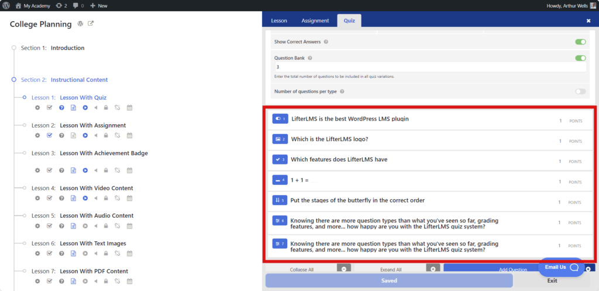Open Lesson 5: Lesson With Audio Content
Image resolution: width=599 pixels, height=291 pixels.
82,215
